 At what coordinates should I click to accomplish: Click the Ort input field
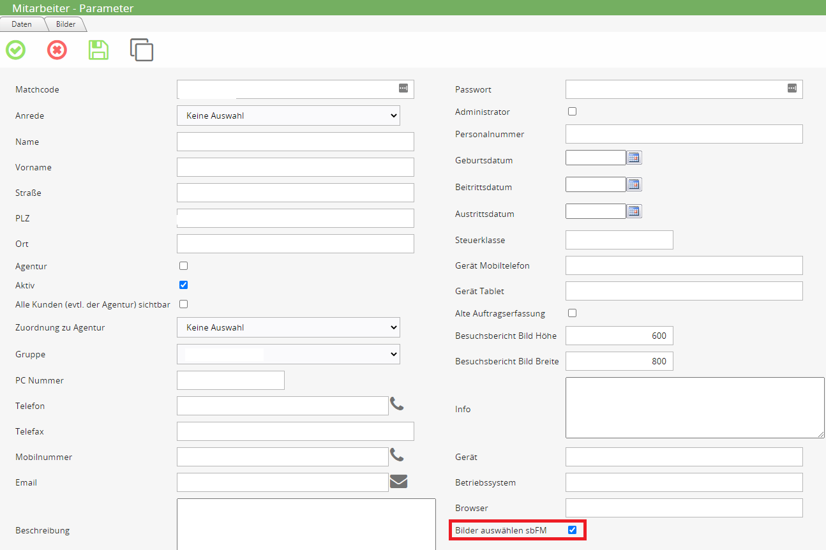296,244
